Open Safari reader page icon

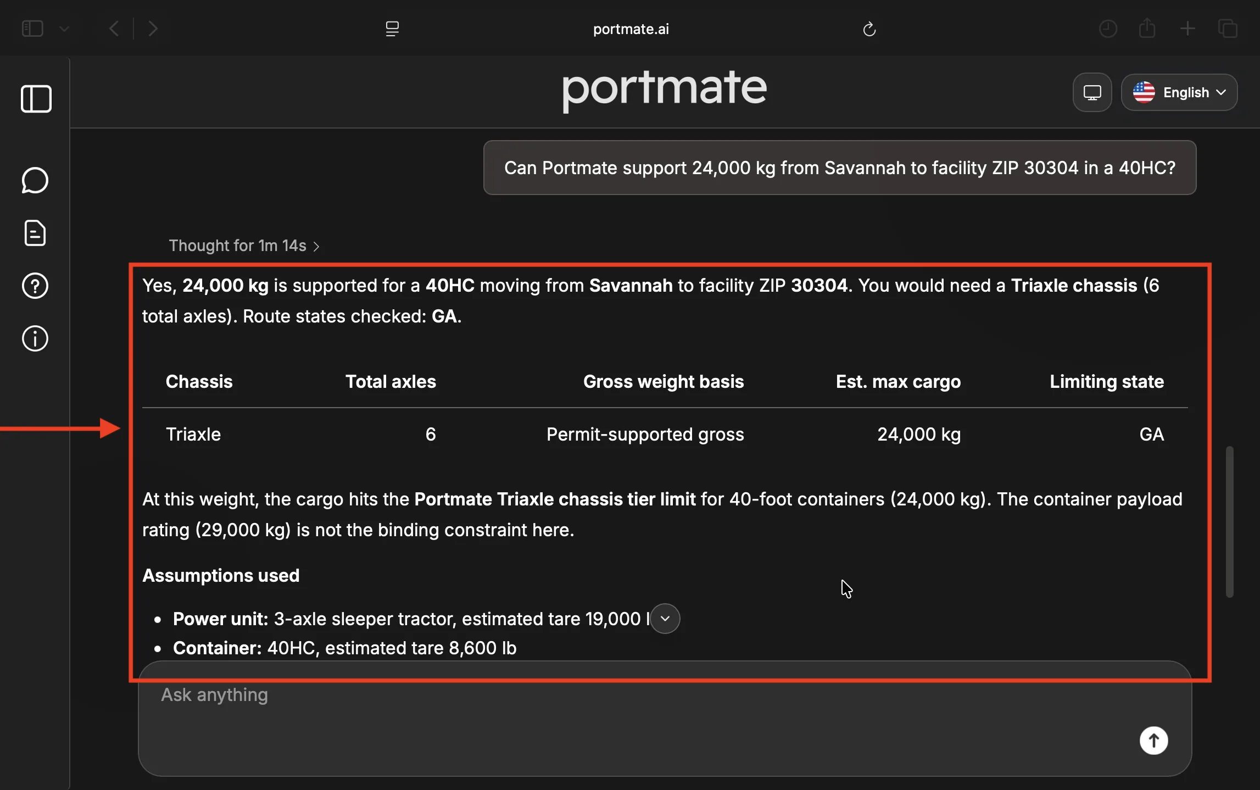(x=392, y=29)
